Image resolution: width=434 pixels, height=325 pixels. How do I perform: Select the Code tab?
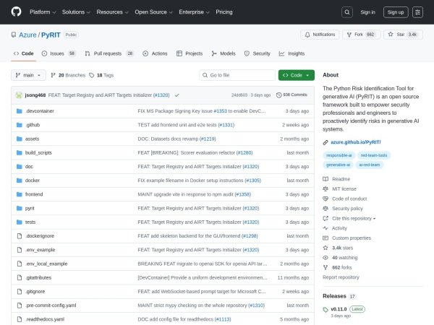pyautogui.click(x=24, y=53)
